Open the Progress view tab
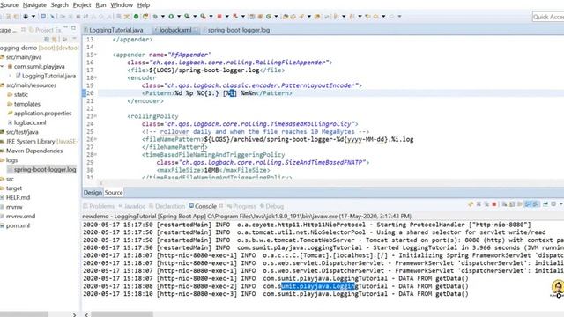The height and width of the screenshot is (317, 564). 241,206
